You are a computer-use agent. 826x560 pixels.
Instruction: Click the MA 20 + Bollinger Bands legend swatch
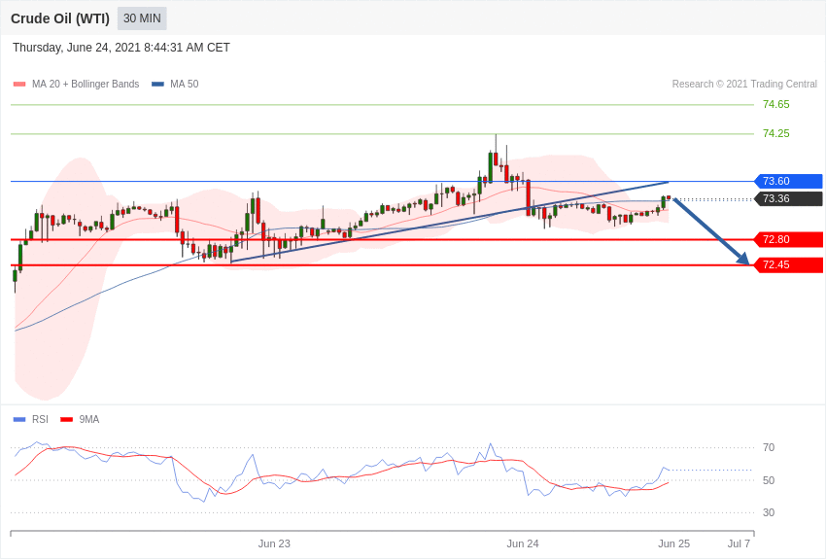19,84
